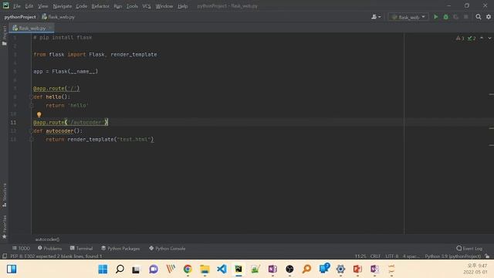Click the autocoder() breadcrumb below the editor
Screen dimensions: 494x278
coord(47,239)
